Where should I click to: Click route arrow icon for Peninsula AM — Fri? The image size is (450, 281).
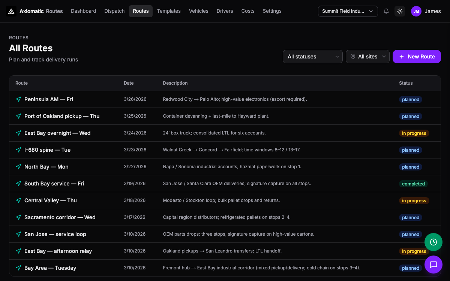(18, 99)
